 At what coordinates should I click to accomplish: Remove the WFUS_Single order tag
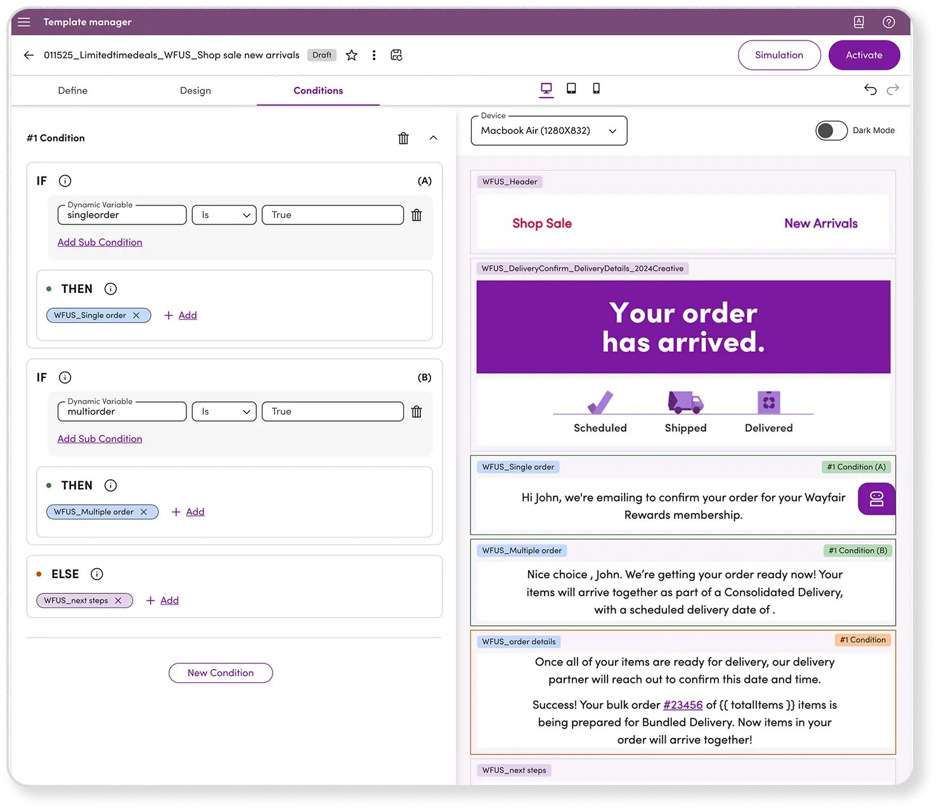pyautogui.click(x=136, y=316)
